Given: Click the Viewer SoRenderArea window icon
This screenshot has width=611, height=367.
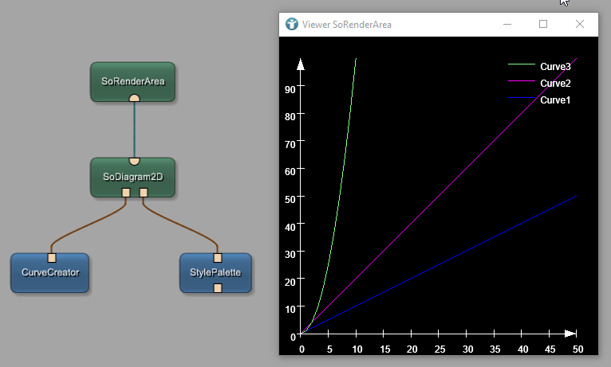Looking at the screenshot, I should (291, 24).
